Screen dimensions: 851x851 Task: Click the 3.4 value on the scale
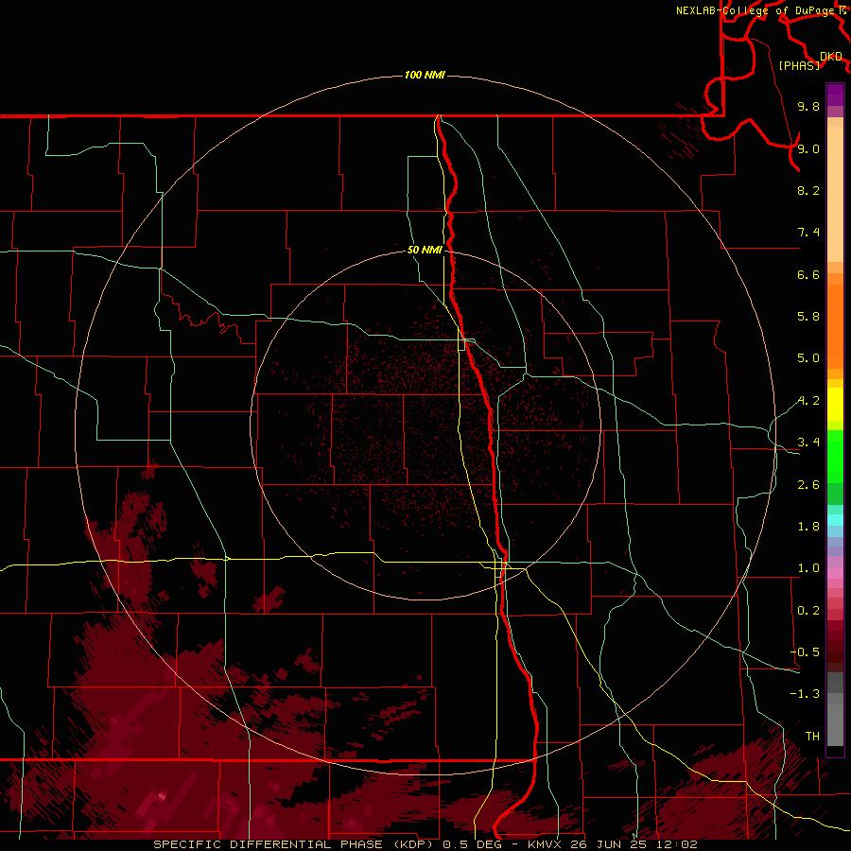[808, 443]
